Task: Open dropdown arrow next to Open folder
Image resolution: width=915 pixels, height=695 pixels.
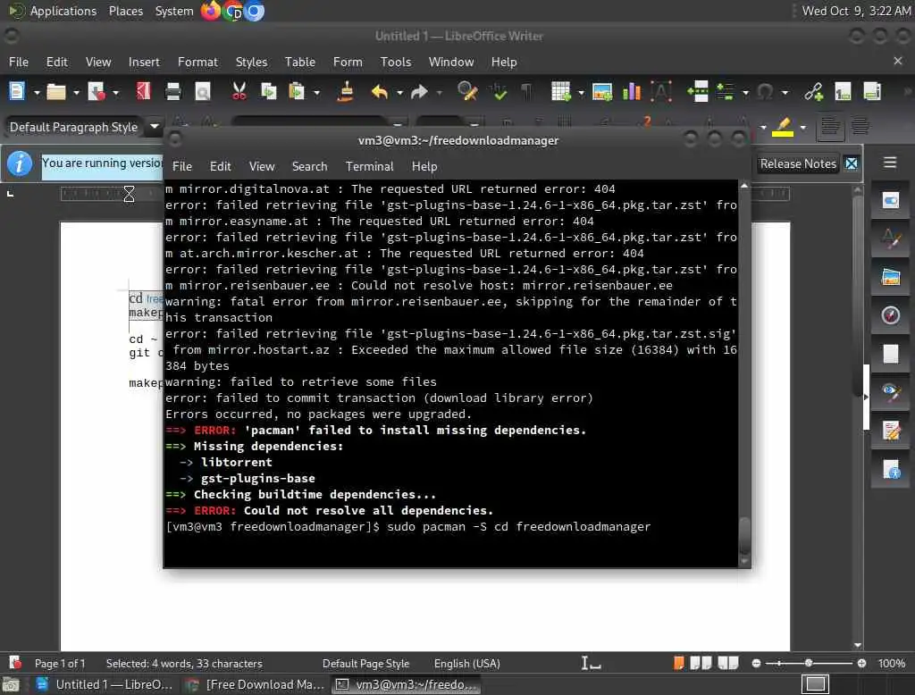Action: coord(76,92)
